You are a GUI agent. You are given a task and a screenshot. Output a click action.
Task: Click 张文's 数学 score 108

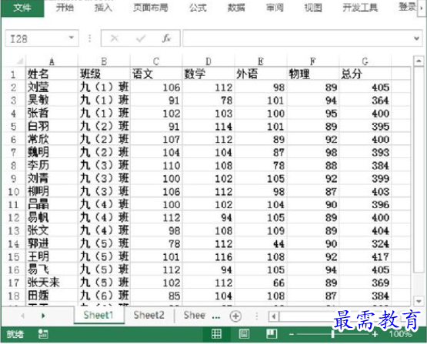pyautogui.click(x=208, y=230)
